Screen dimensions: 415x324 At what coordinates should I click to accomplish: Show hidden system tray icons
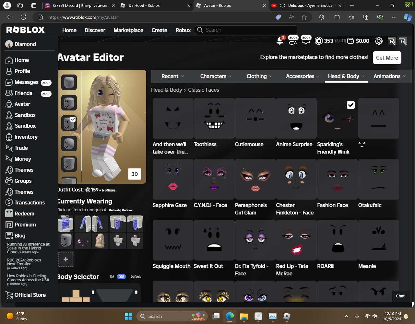click(x=346, y=316)
